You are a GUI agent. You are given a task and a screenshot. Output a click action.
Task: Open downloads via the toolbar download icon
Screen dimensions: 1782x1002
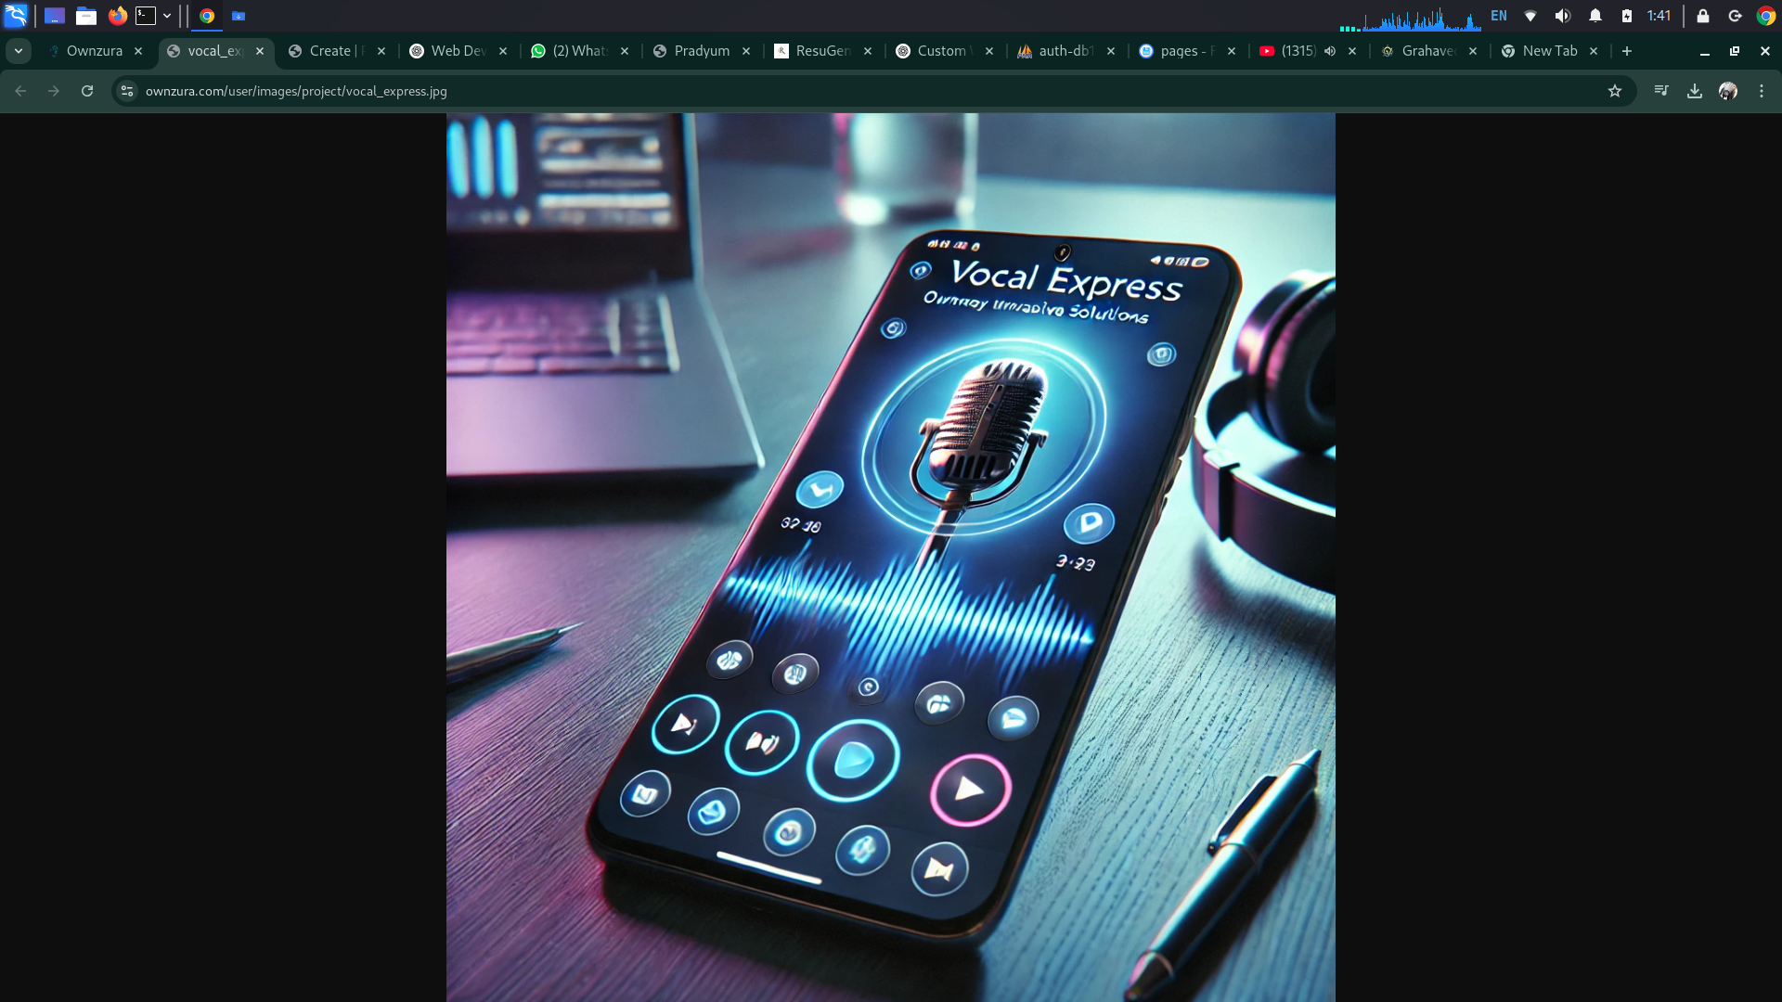tap(1696, 91)
